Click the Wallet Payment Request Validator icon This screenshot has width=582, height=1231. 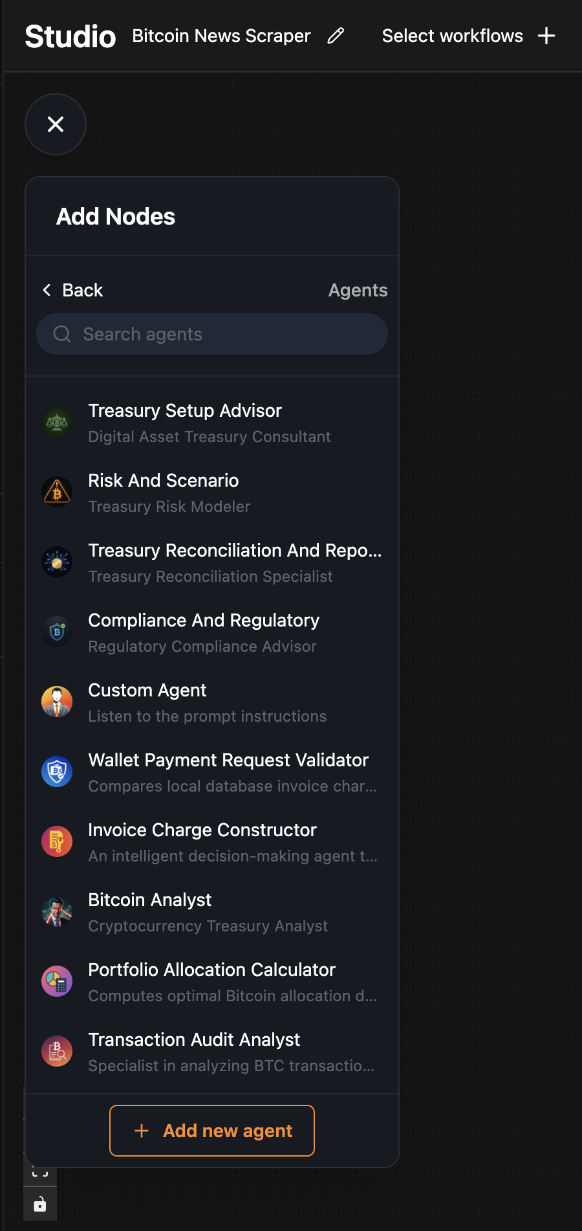tap(57, 772)
